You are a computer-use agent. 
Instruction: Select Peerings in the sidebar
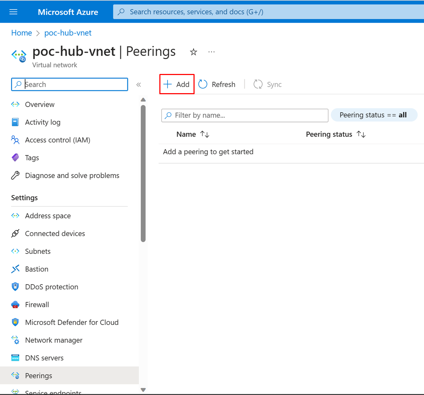(69, 375)
